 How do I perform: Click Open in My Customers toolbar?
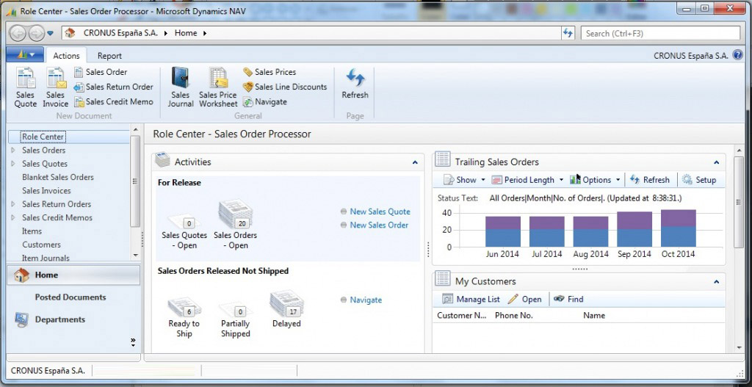(524, 299)
